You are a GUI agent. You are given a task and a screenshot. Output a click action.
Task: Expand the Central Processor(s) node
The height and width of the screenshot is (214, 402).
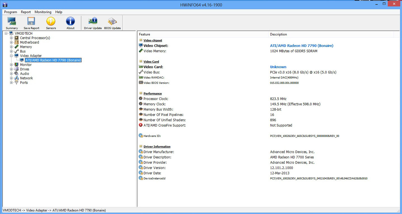tap(11, 38)
